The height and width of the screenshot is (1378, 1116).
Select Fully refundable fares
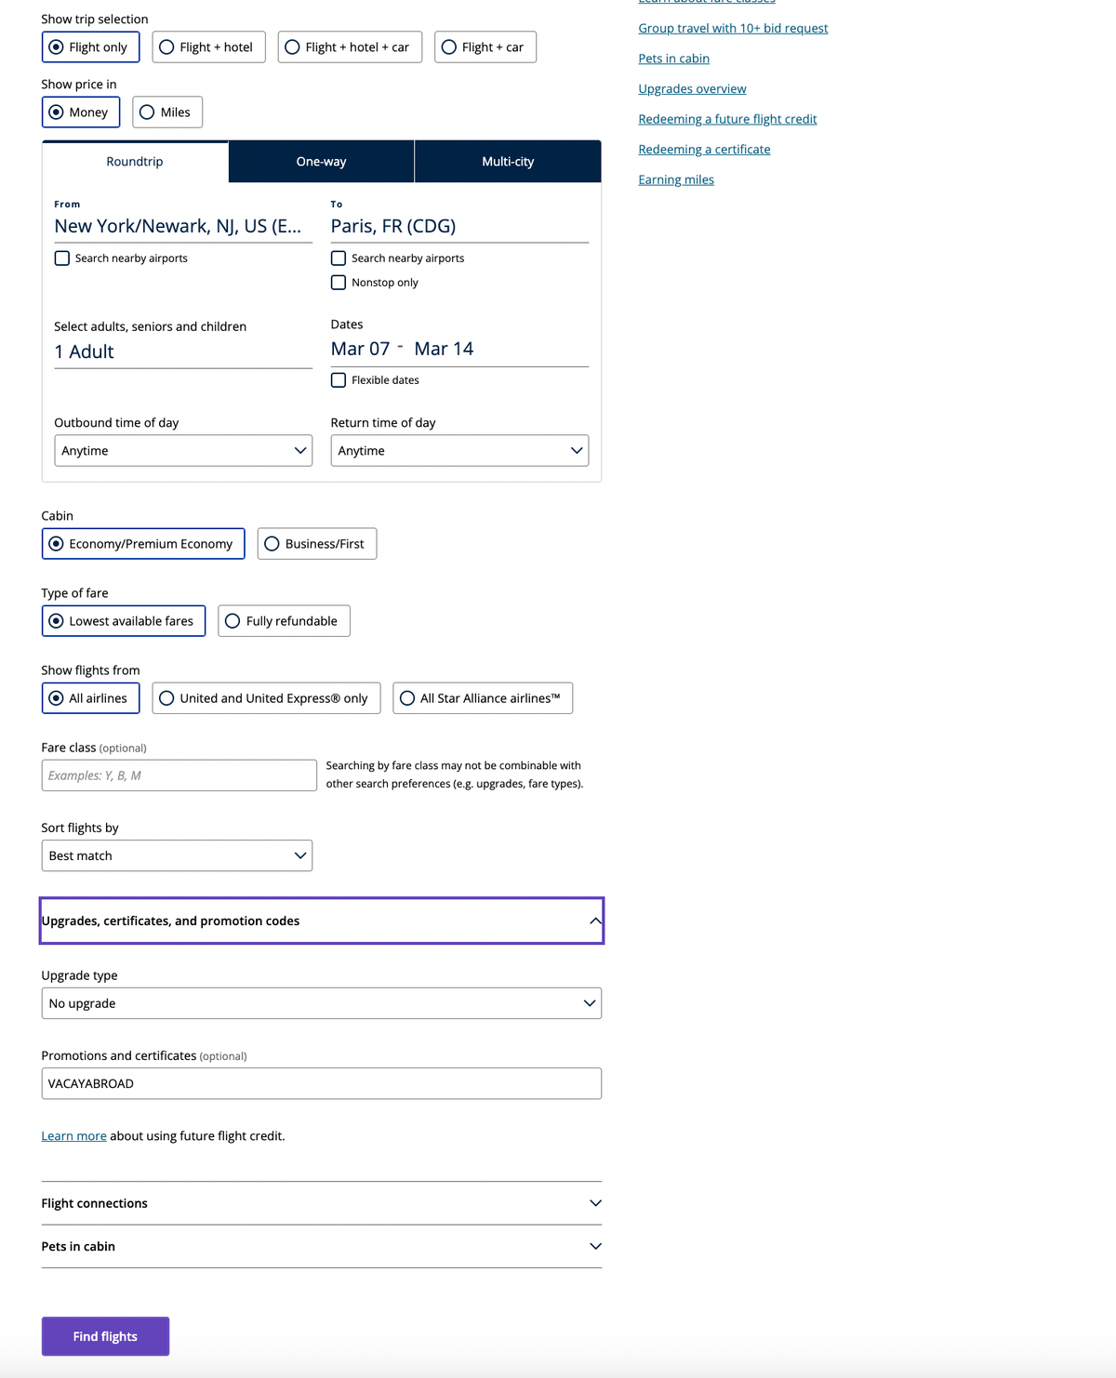[284, 620]
